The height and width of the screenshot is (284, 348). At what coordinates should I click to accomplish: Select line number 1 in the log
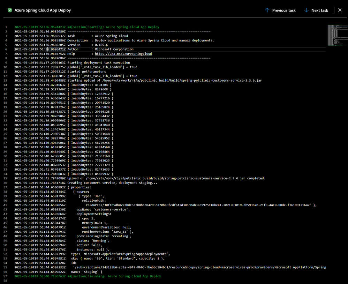(6, 27)
